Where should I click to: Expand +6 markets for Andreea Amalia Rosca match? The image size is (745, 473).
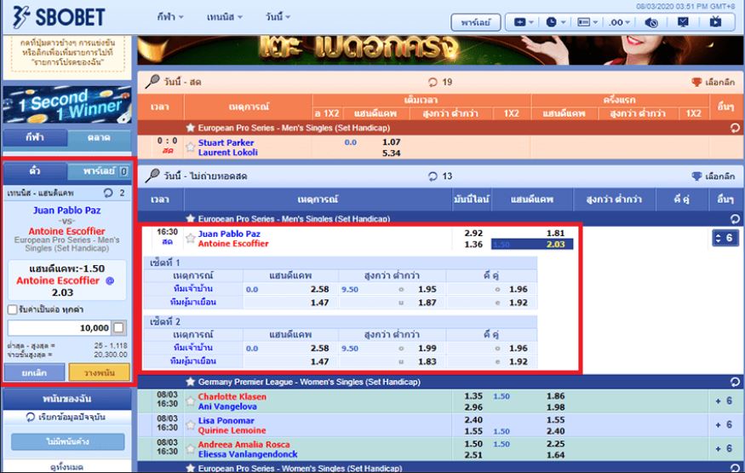pos(724,449)
